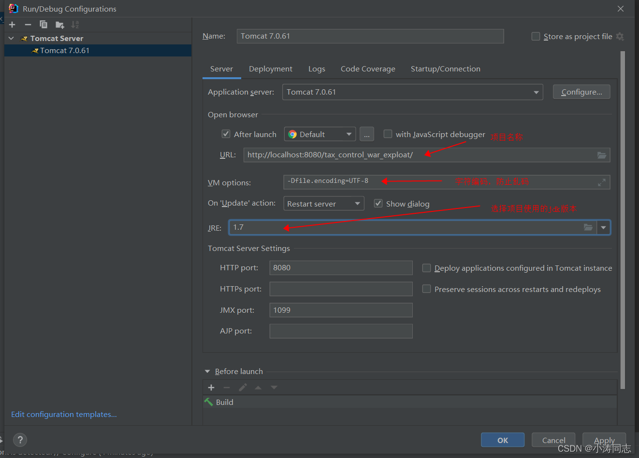Image resolution: width=639 pixels, height=458 pixels.
Task: Uncheck After launch checkbox
Action: click(x=226, y=134)
